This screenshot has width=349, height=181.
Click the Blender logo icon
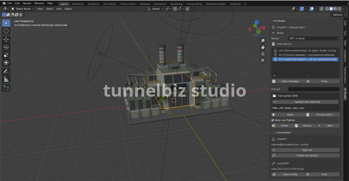[4, 3]
